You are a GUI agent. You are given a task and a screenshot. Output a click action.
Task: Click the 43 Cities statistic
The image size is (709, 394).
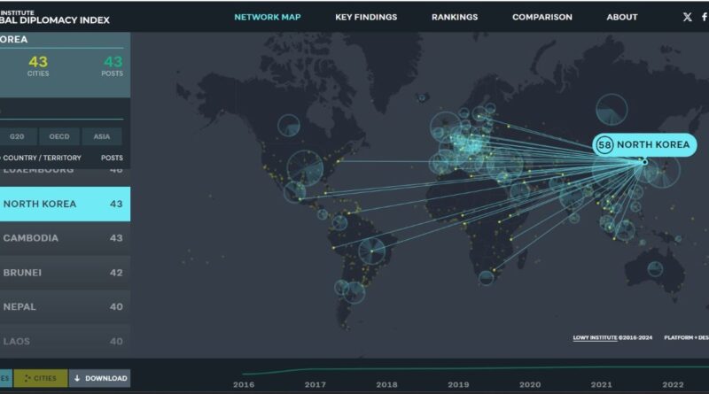tap(38, 66)
